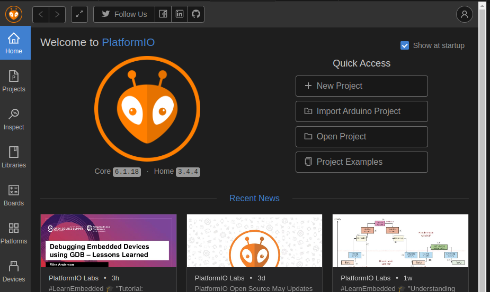Image resolution: width=490 pixels, height=292 pixels.
Task: Open the Devices sidebar section
Action: click(x=14, y=271)
